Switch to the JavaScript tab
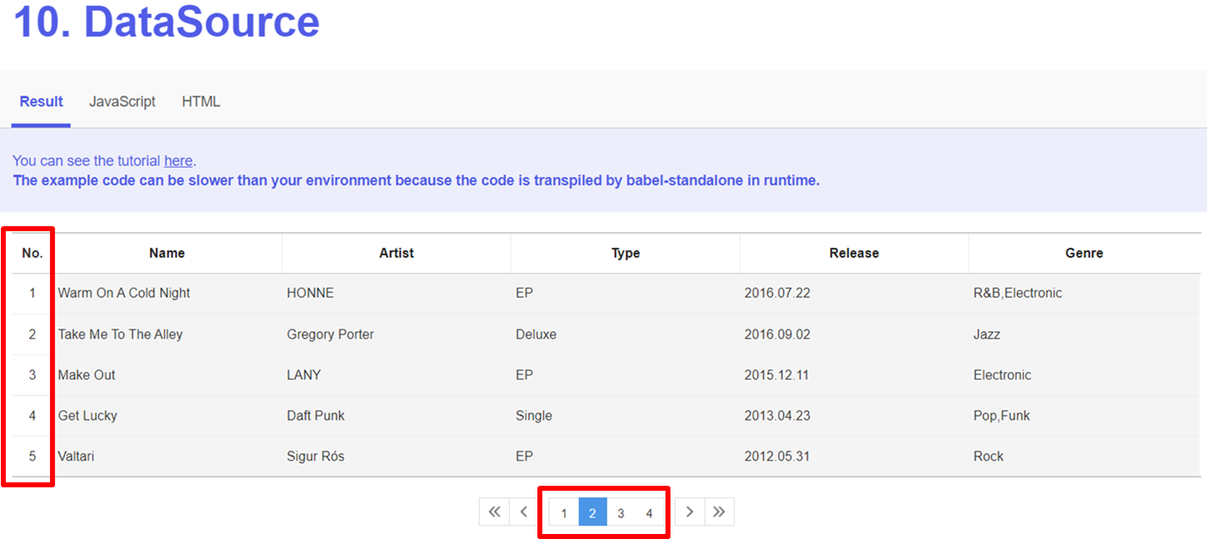Screen dimensions: 1207x539 click(x=122, y=101)
